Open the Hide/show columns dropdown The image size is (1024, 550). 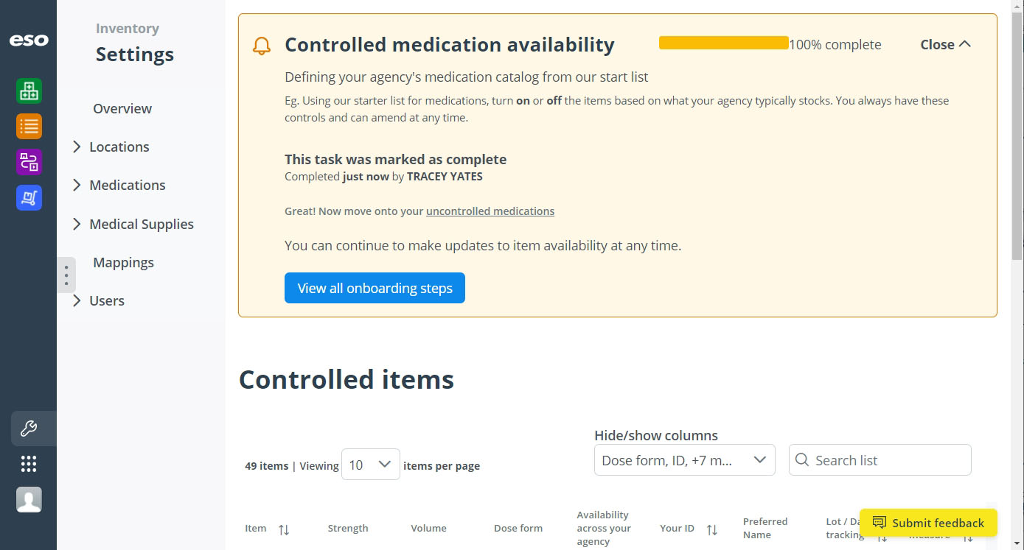684,460
